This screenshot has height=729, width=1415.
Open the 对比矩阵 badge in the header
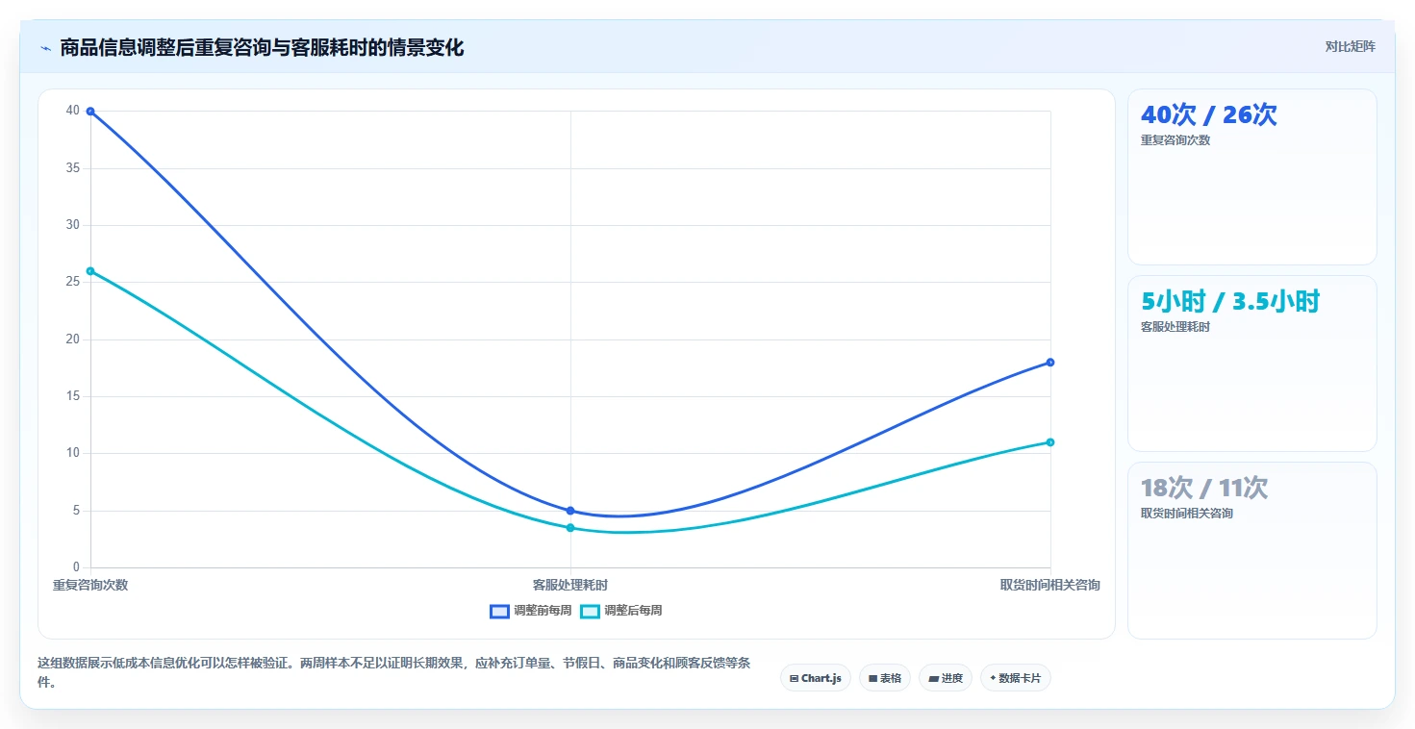pyautogui.click(x=1351, y=46)
